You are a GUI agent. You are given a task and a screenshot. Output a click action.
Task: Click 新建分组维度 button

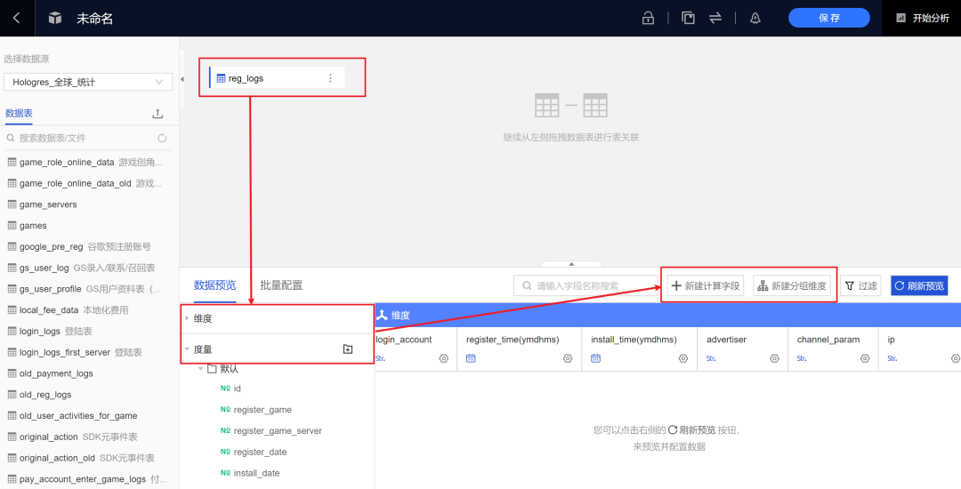click(792, 285)
